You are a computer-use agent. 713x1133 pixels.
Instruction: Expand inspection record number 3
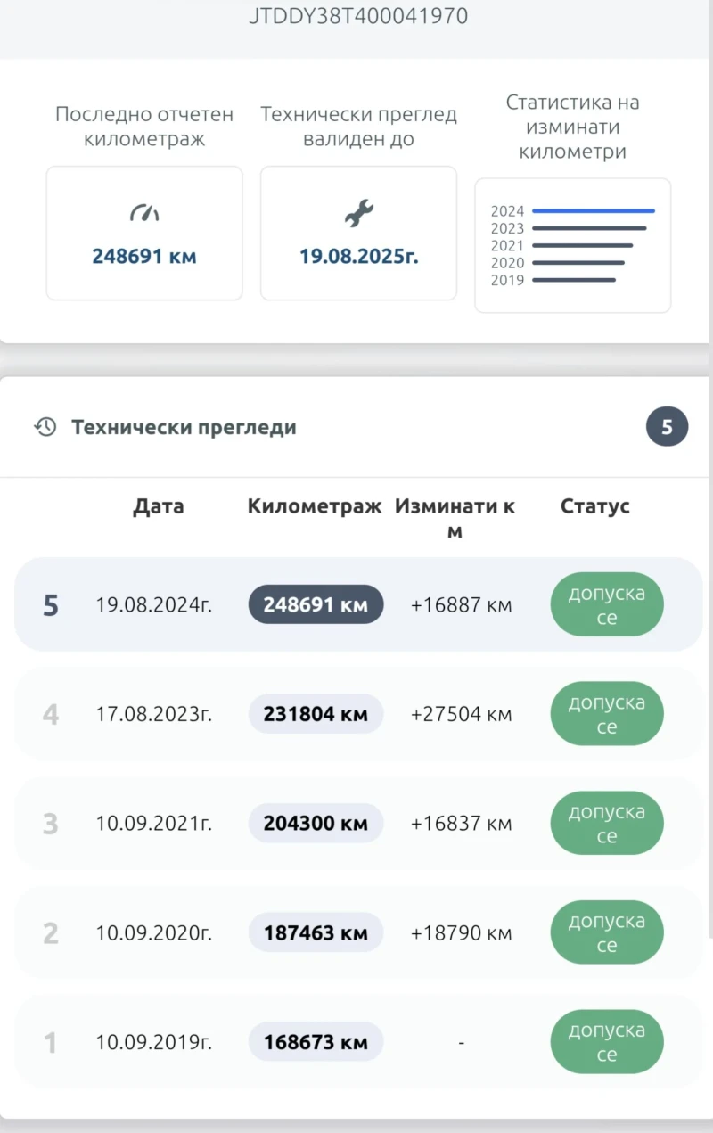coord(153,823)
